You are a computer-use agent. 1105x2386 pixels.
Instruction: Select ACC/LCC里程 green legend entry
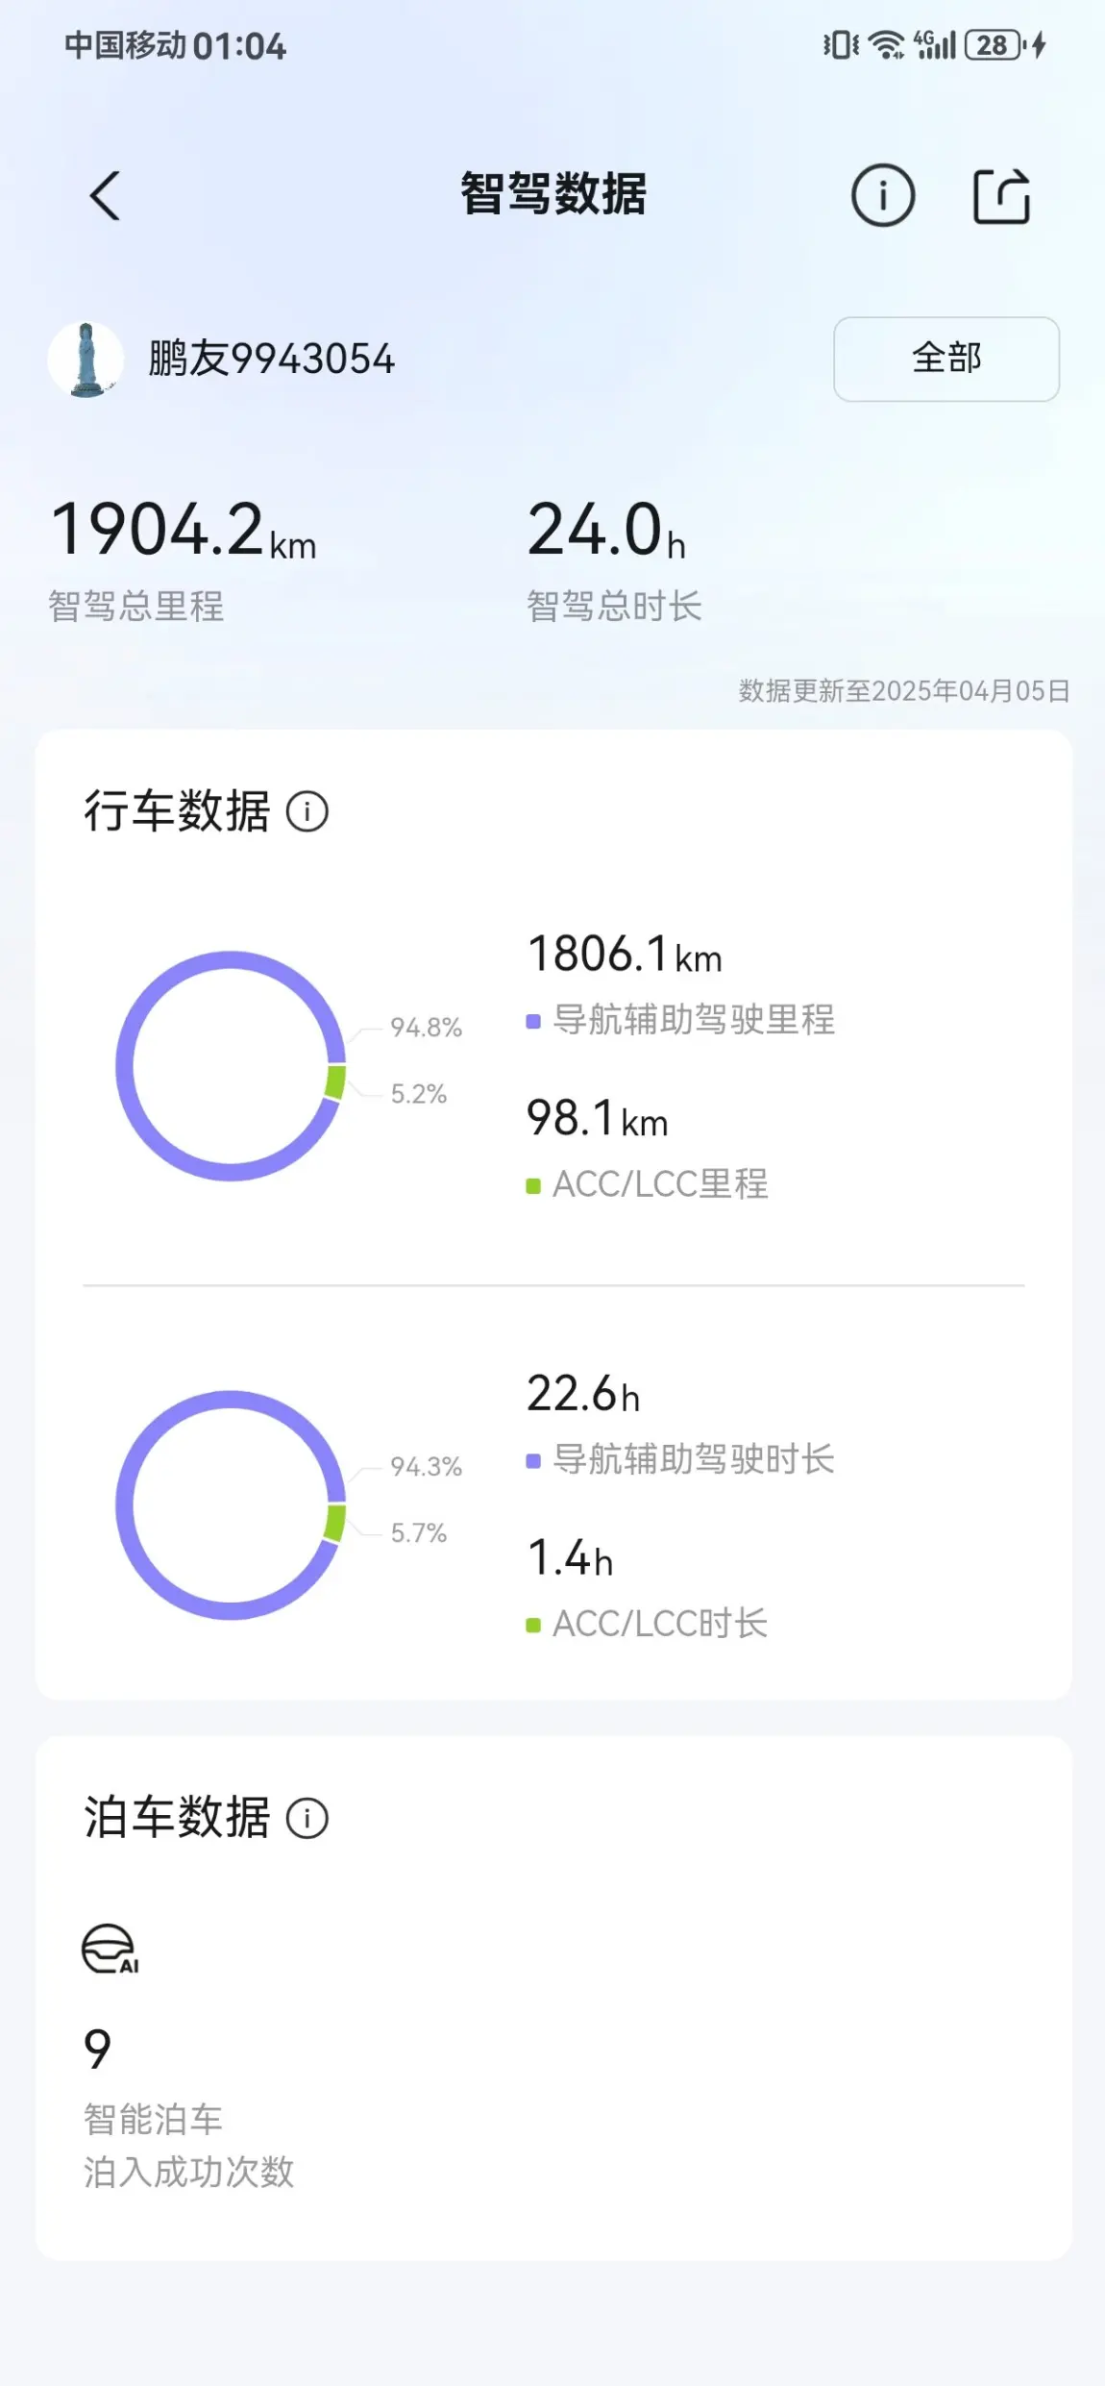(x=647, y=1184)
